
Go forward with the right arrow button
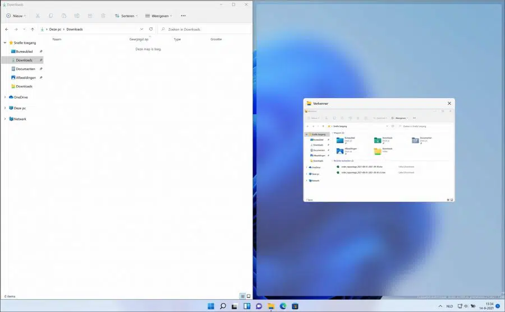pyautogui.click(x=16, y=29)
